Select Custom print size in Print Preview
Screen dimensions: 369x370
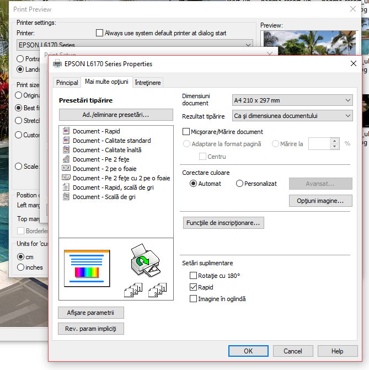point(18,135)
